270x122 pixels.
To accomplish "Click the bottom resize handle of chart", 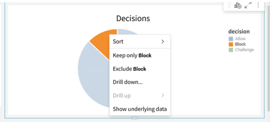I will (x=135, y=118).
